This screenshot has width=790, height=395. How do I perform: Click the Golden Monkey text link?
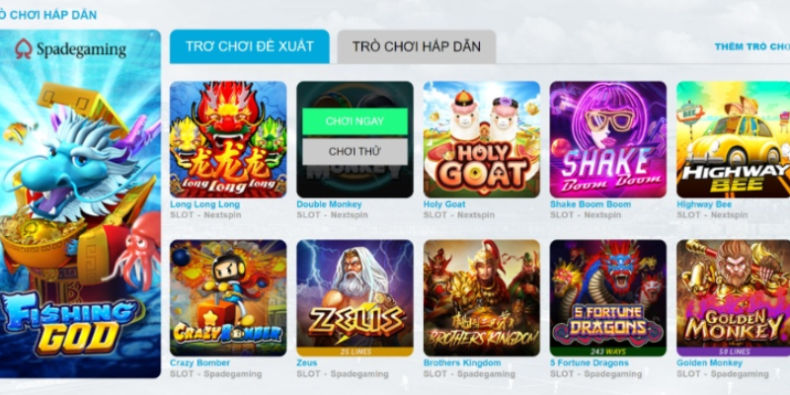click(x=709, y=362)
